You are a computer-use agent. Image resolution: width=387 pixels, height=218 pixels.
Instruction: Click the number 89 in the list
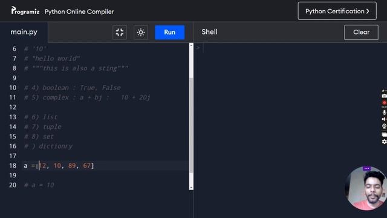72,165
